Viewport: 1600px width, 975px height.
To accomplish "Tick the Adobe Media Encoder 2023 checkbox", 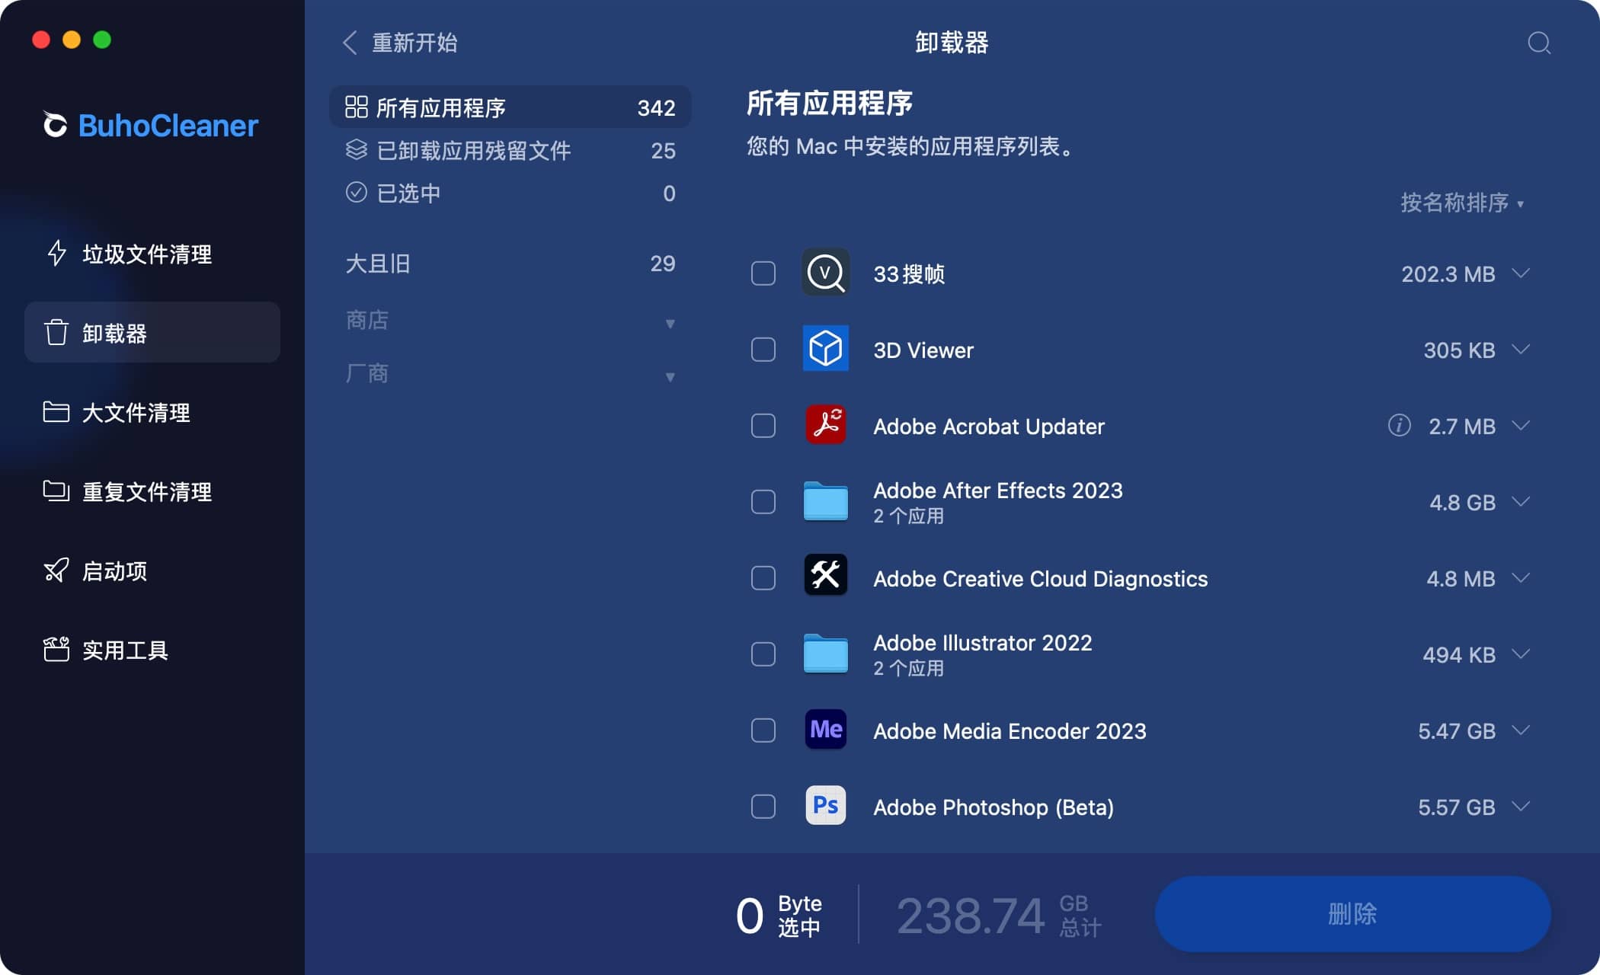I will 763,730.
